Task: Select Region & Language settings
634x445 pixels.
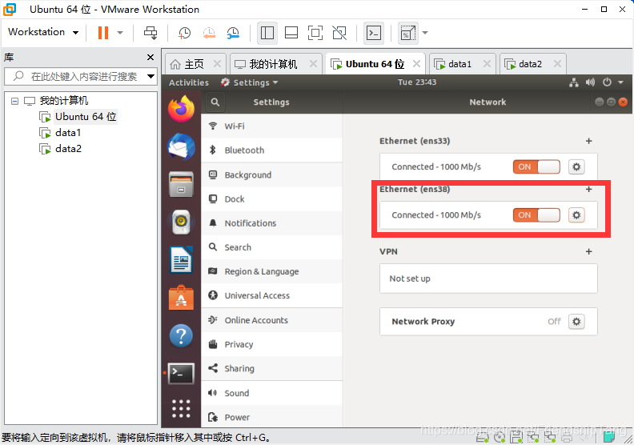Action: pos(271,271)
